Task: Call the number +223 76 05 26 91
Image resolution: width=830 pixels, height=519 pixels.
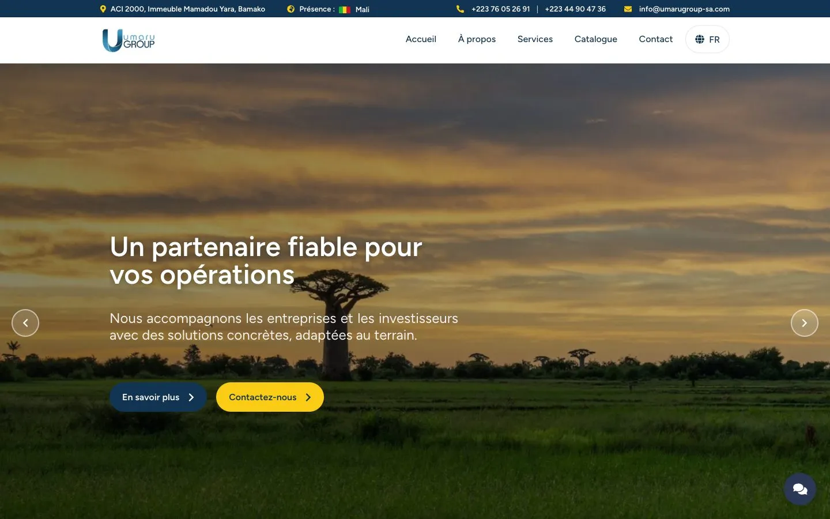Action: tap(500, 9)
